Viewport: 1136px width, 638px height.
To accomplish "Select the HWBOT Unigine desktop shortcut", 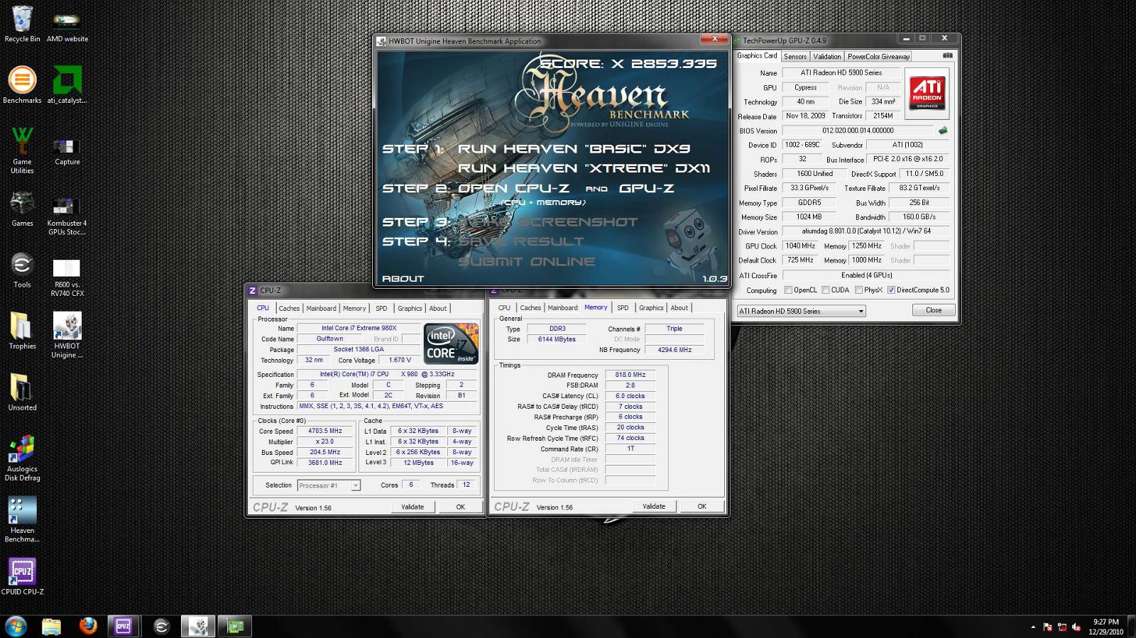I will (67, 335).
